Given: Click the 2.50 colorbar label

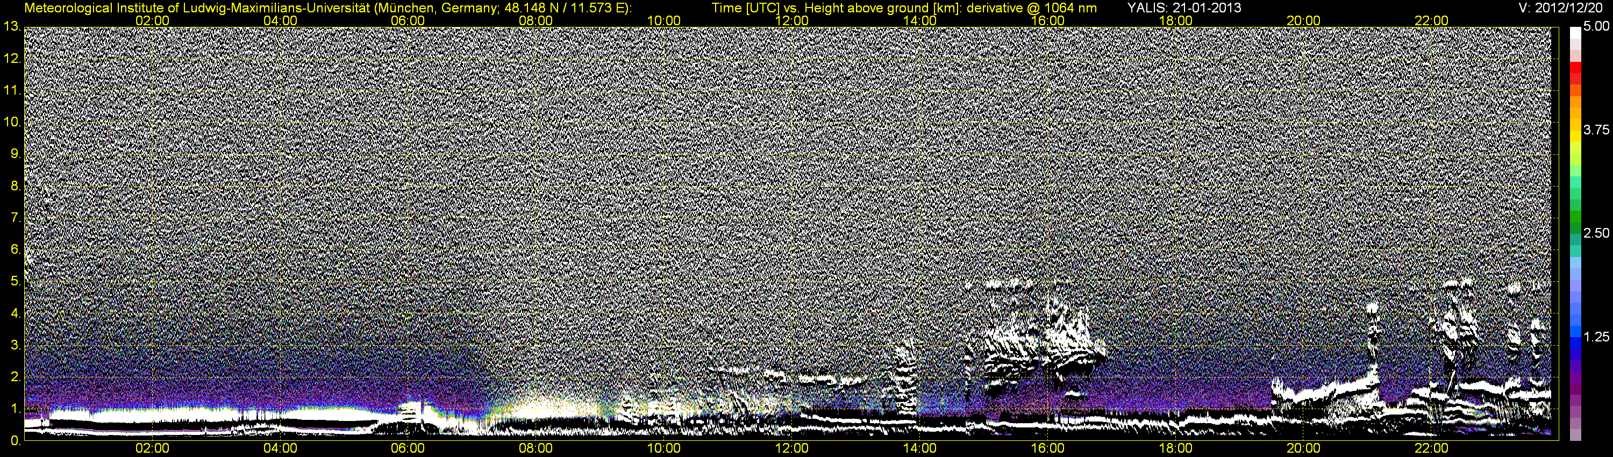Looking at the screenshot, I should tap(1596, 233).
